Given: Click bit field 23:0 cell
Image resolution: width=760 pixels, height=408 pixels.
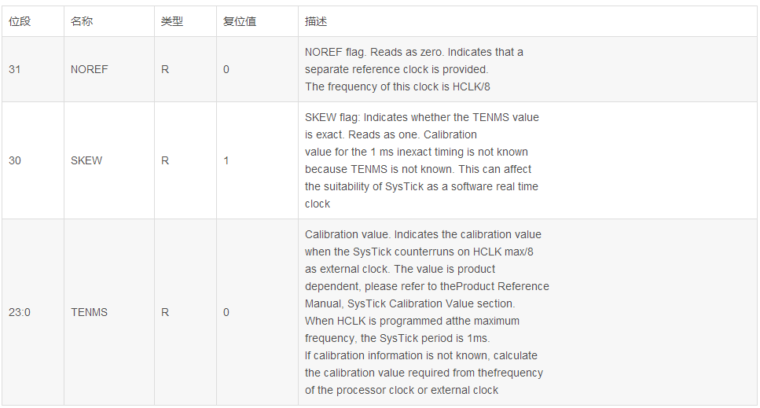Looking at the screenshot, I should (20, 312).
